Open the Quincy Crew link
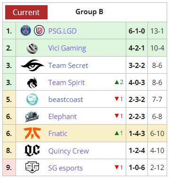170x179 pixels. click(x=69, y=151)
